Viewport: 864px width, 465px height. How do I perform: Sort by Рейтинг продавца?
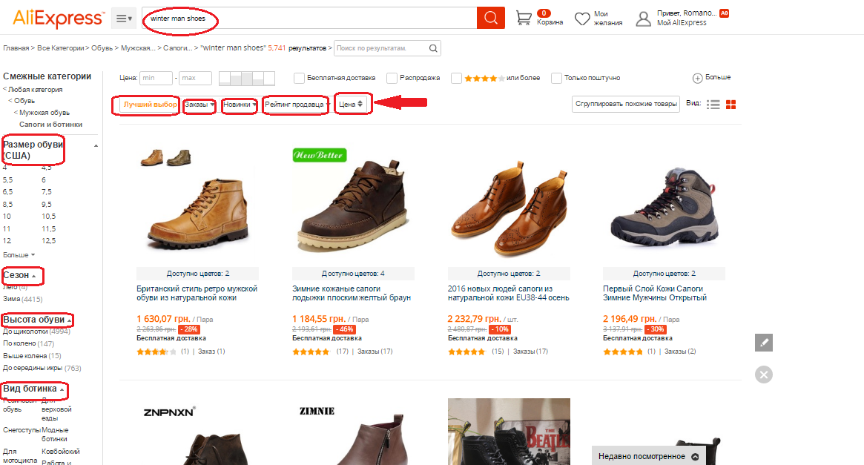(x=296, y=105)
